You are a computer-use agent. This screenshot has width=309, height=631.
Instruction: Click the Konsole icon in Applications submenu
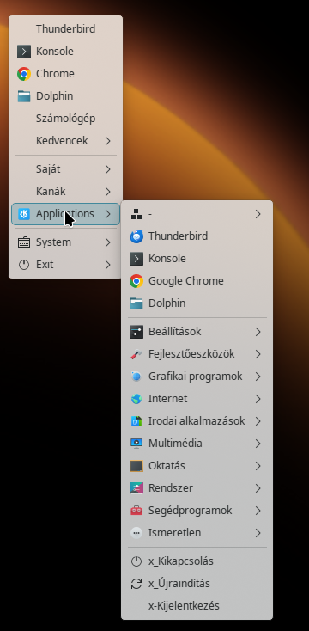pyautogui.click(x=136, y=259)
